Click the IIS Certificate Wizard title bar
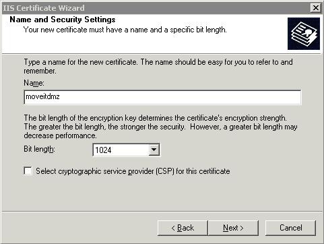The height and width of the screenshot is (244, 324). (155, 8)
